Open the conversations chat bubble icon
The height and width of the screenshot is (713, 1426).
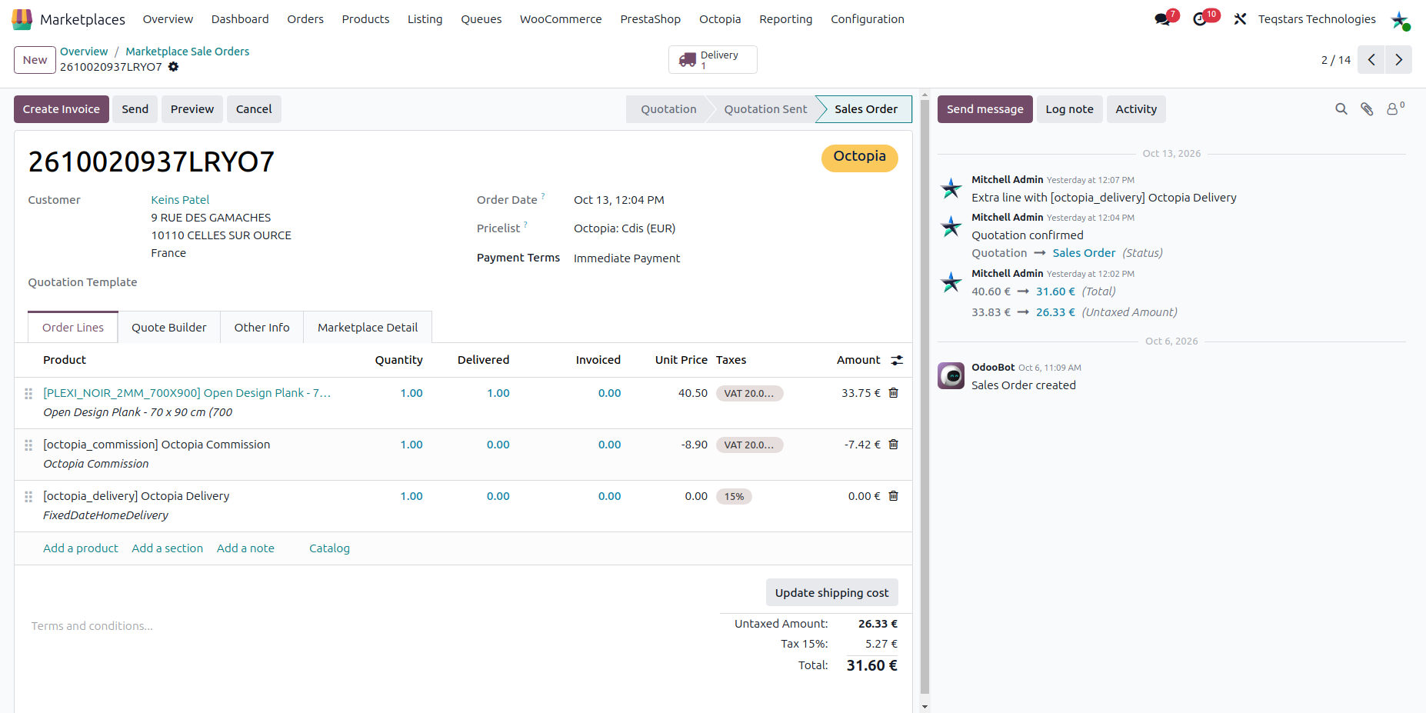coord(1163,19)
